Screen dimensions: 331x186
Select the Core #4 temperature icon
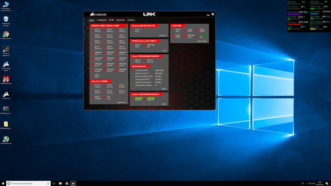click(x=117, y=86)
